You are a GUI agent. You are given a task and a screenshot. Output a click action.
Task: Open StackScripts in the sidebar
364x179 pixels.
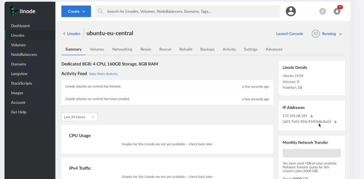pos(21,83)
